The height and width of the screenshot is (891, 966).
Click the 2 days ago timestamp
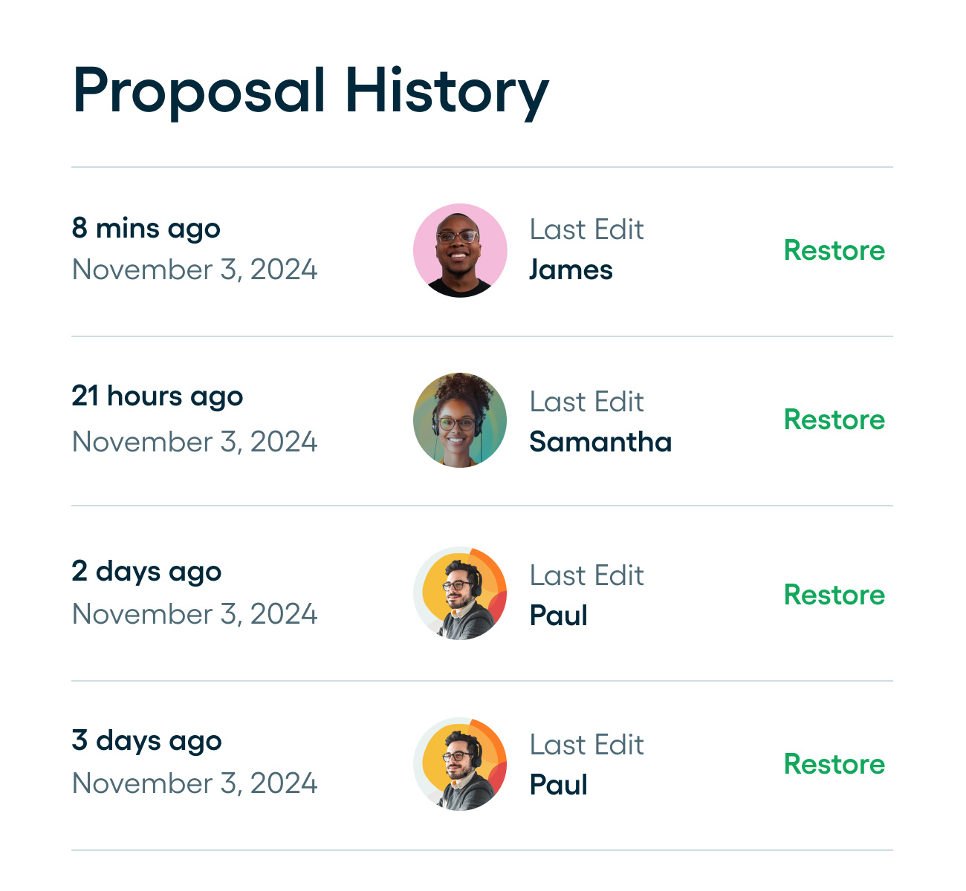tap(146, 572)
